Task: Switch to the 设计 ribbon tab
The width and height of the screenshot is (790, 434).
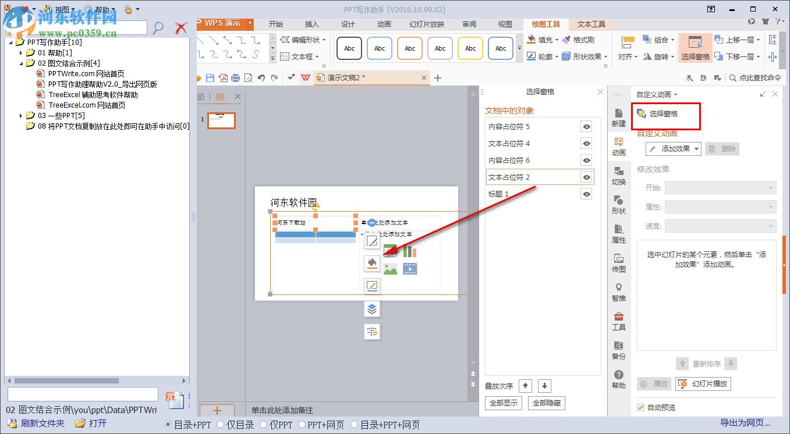Action: [x=348, y=24]
